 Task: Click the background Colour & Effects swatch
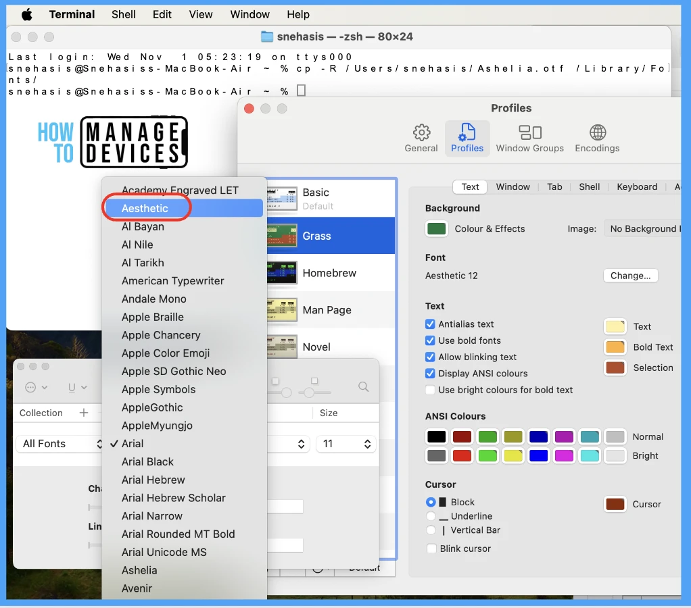pyautogui.click(x=436, y=228)
